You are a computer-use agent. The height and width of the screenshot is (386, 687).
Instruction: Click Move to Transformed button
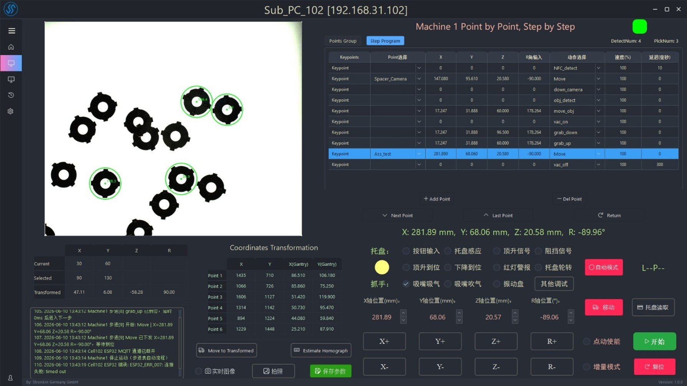(226, 350)
